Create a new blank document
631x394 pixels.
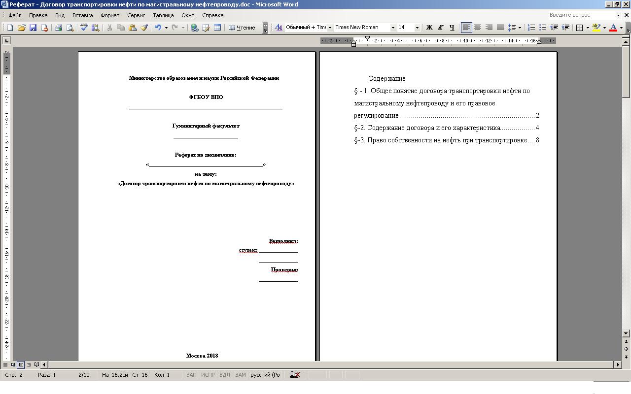[10, 28]
